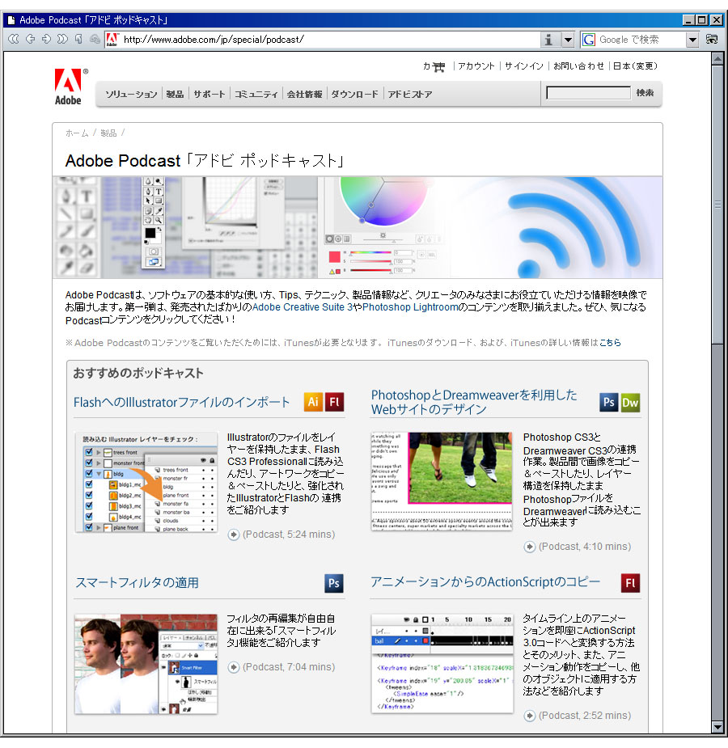728x748 pixels.
Task: Click the (Podcast, 2:52 mins) link
Action: pos(585,716)
